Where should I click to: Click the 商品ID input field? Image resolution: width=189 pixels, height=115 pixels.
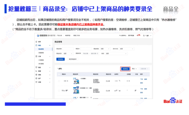point(86,49)
